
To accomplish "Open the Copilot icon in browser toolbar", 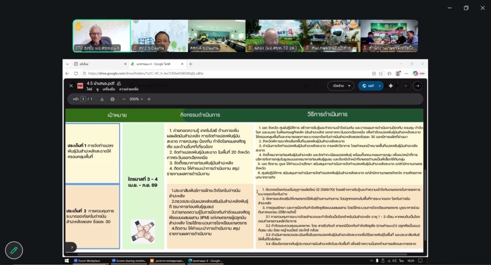I will pyautogui.click(x=416, y=74).
